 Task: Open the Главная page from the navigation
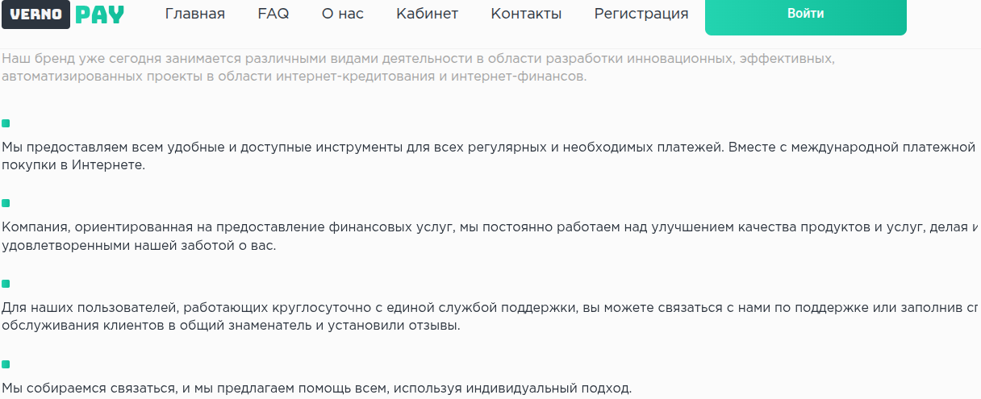pyautogui.click(x=195, y=14)
